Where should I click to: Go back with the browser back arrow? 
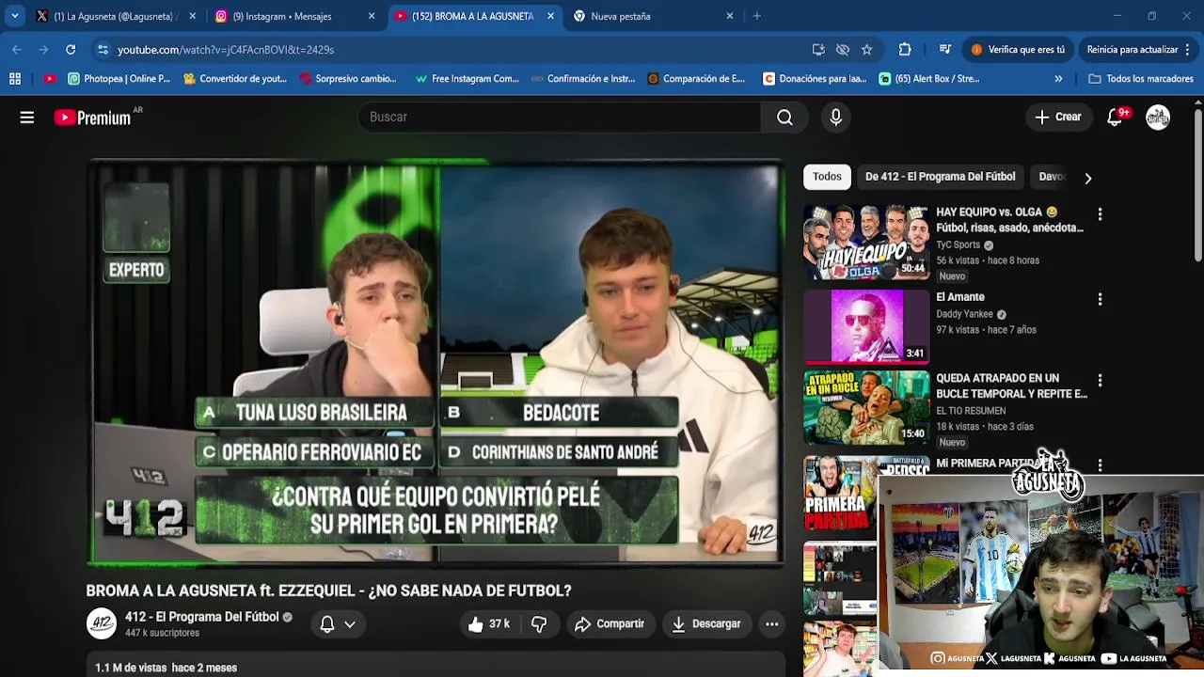click(17, 50)
